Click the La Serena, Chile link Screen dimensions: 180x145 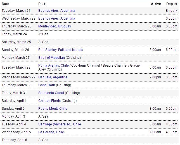[51, 132]
